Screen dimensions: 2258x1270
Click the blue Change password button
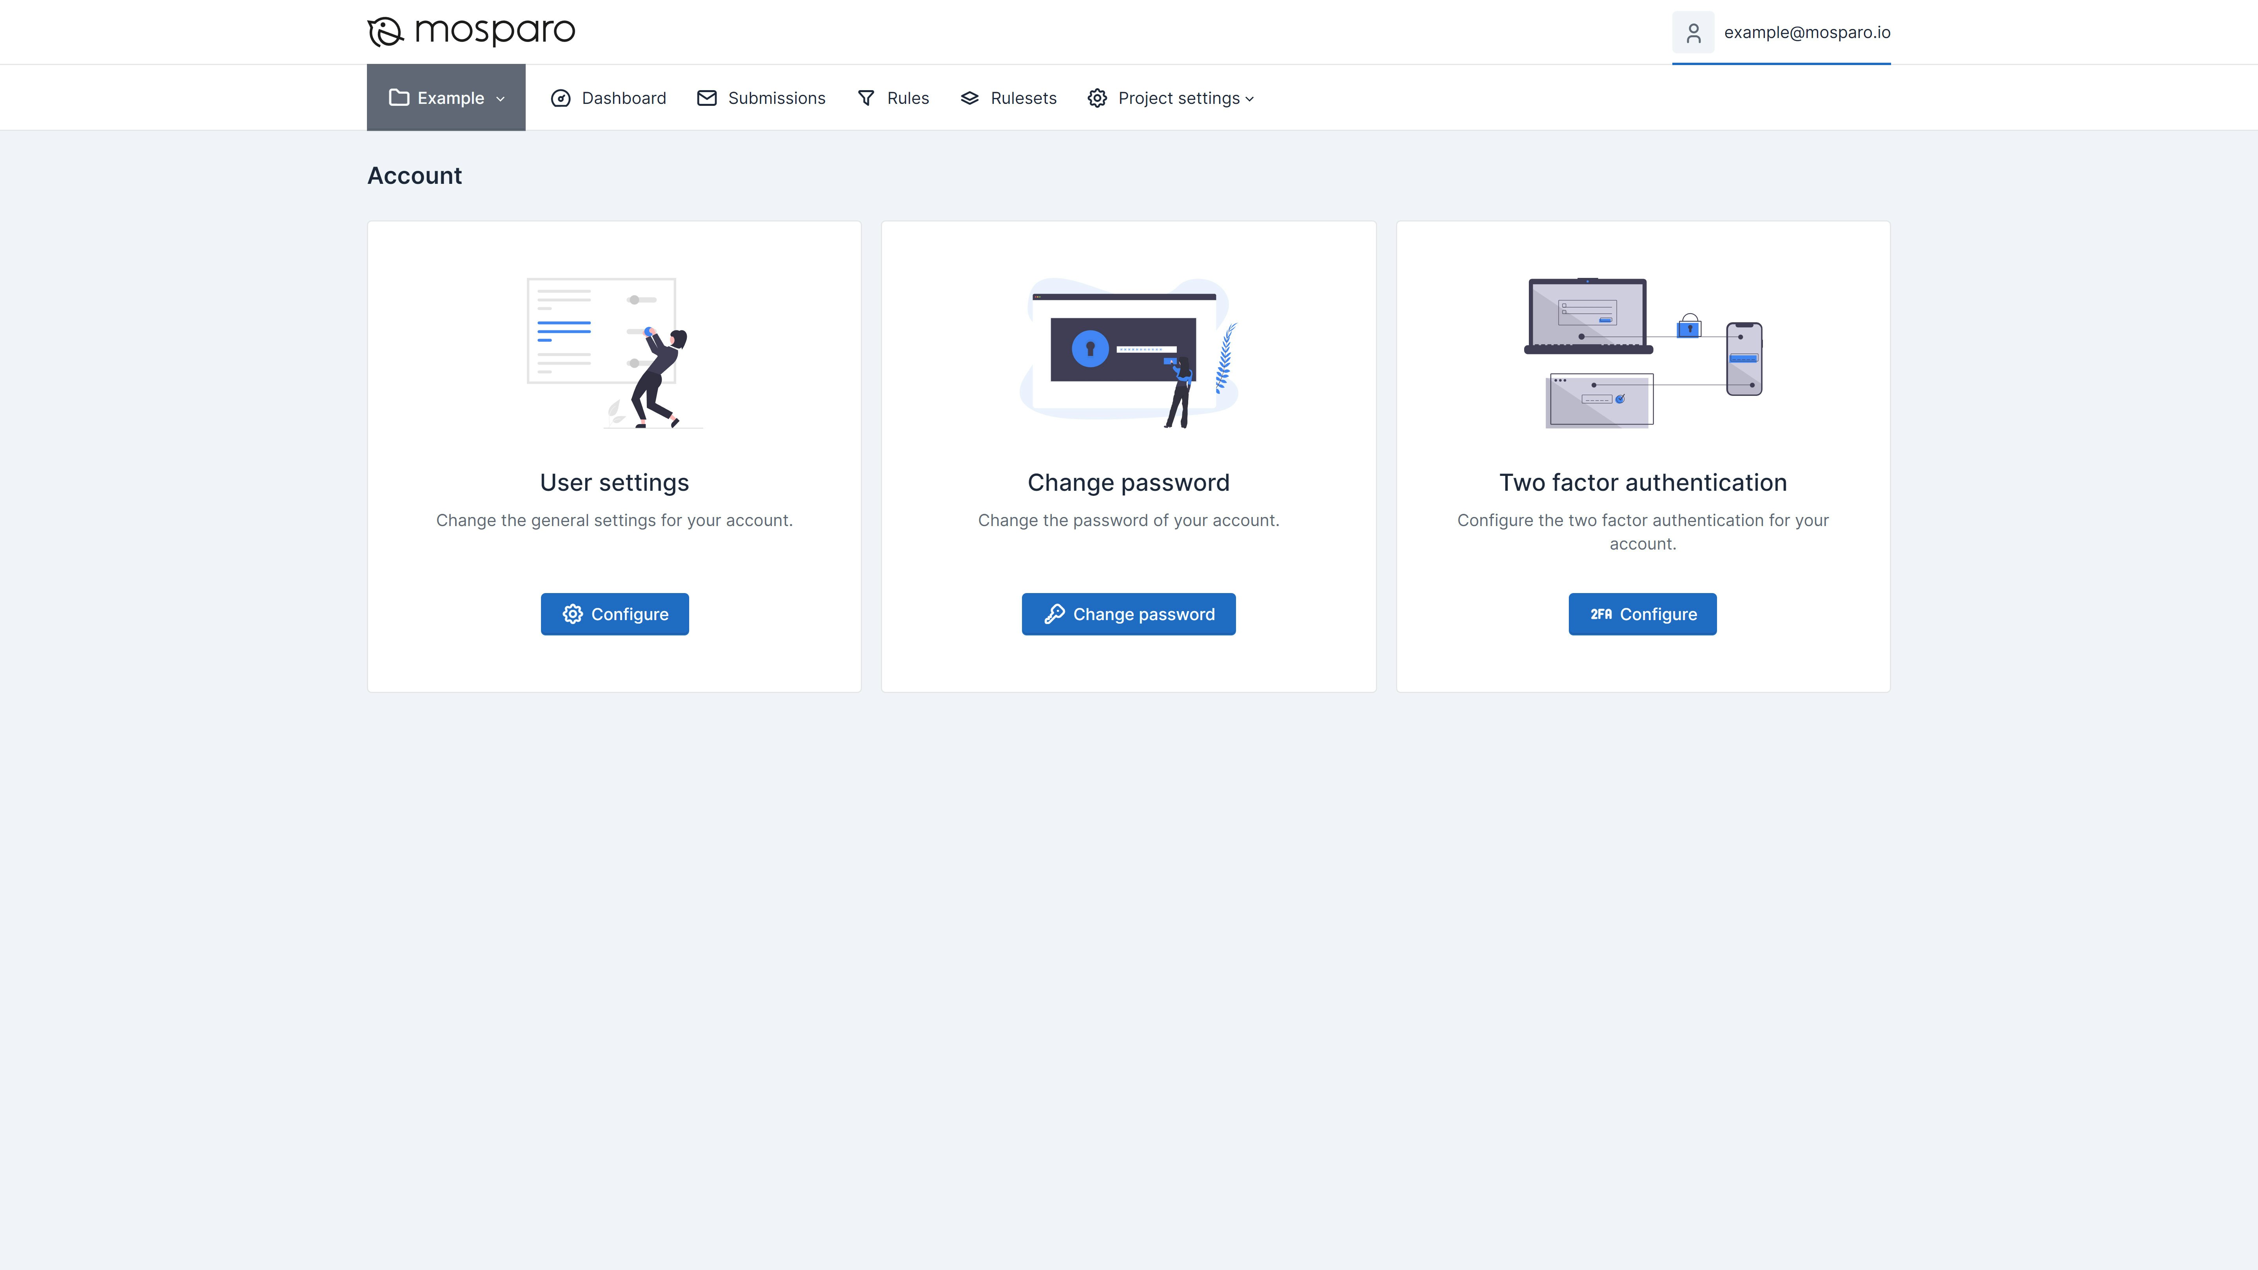1129,614
